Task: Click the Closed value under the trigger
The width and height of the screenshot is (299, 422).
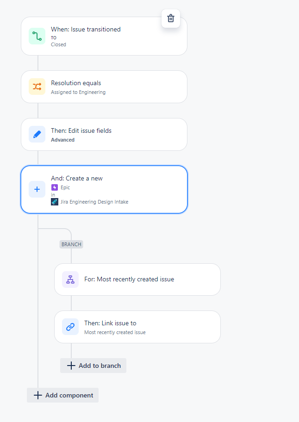Action: coord(58,44)
